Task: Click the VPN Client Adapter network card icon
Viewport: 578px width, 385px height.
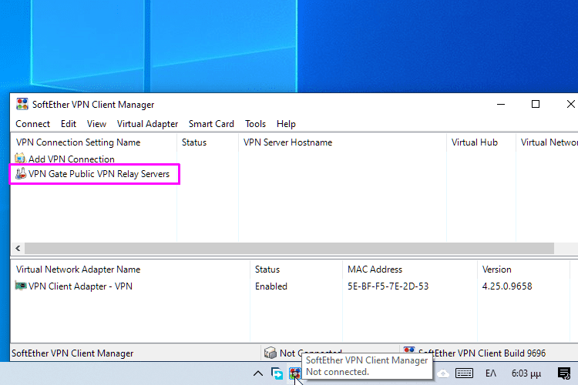Action: [x=21, y=286]
